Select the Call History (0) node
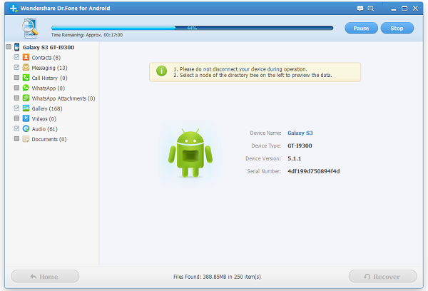Viewport: 428px width, 291px height. [x=49, y=78]
